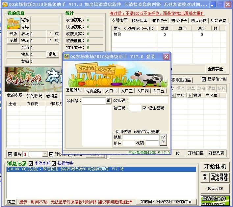This screenshot has width=233, height=207.
Task: Click the 武林英雄 banner advertisement
Action: 33,79
